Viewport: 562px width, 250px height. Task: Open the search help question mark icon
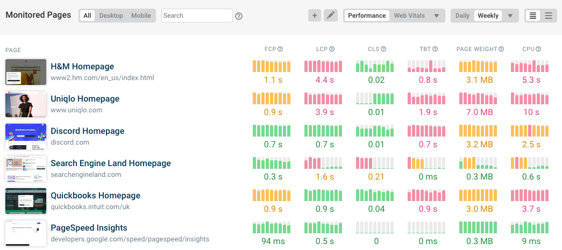239,16
